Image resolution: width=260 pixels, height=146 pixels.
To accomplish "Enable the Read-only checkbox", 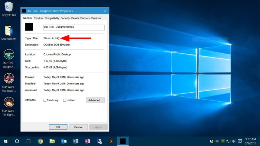I will [x=45, y=100].
